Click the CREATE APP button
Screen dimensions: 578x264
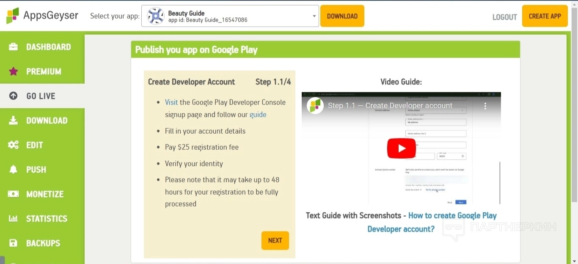545,16
